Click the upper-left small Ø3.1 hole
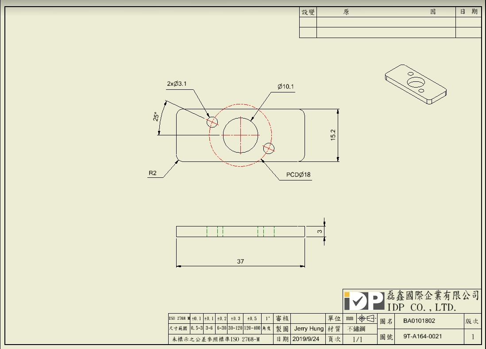The image size is (486, 349). click(x=213, y=121)
